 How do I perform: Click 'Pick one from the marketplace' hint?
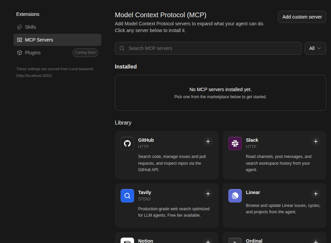pyautogui.click(x=220, y=97)
